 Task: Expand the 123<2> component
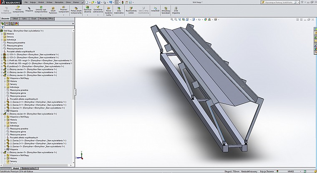2,58
